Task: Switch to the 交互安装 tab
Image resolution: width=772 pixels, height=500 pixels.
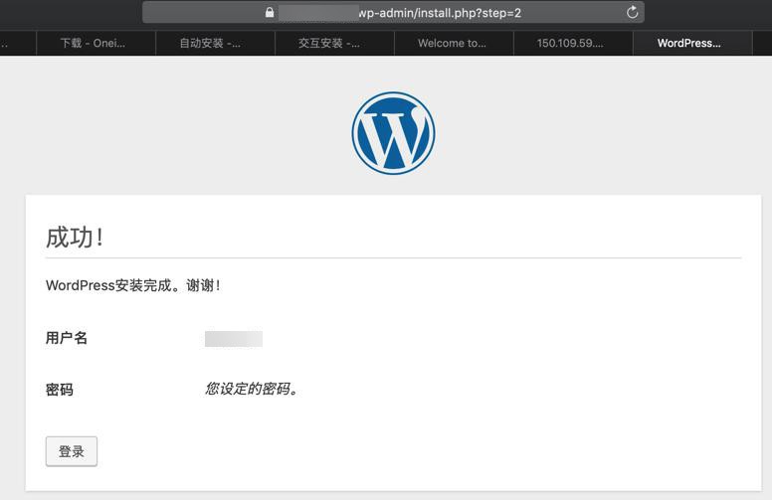Action: [334, 44]
